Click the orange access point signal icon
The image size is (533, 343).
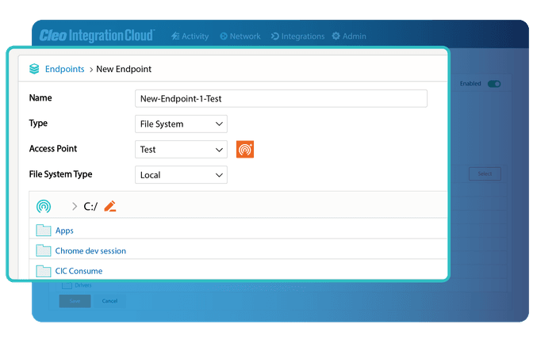(245, 149)
